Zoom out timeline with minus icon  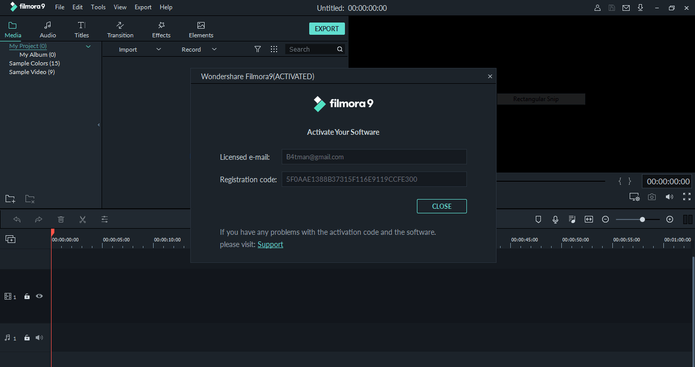[x=605, y=219]
